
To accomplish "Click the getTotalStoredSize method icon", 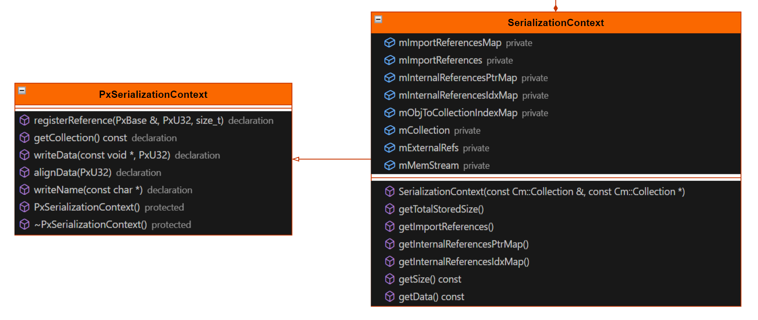I will coord(389,209).
